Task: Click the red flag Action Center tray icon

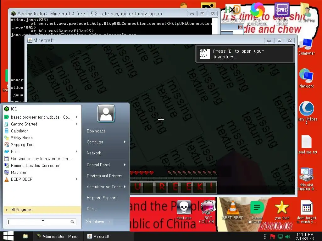Action: [273, 237]
